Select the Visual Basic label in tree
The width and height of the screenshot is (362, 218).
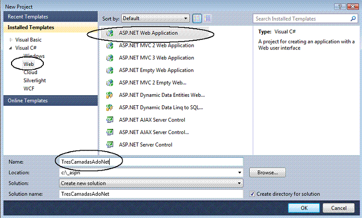coord(28,40)
